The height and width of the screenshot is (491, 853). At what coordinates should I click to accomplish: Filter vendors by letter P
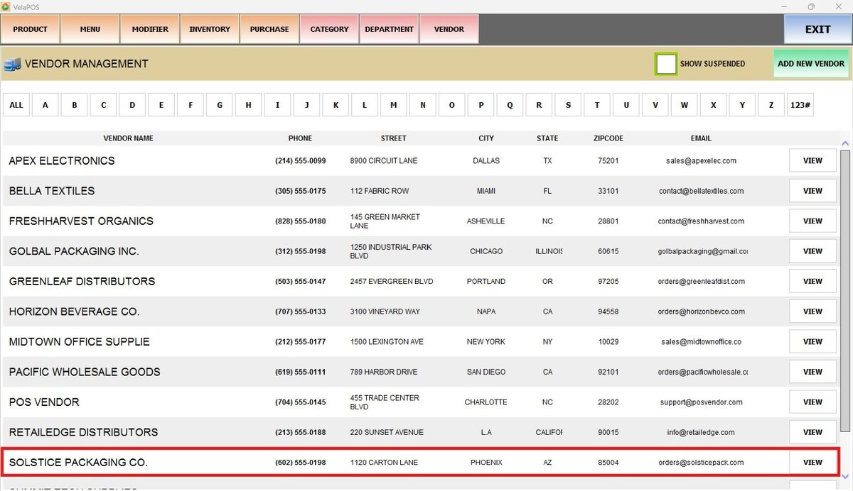tap(481, 105)
